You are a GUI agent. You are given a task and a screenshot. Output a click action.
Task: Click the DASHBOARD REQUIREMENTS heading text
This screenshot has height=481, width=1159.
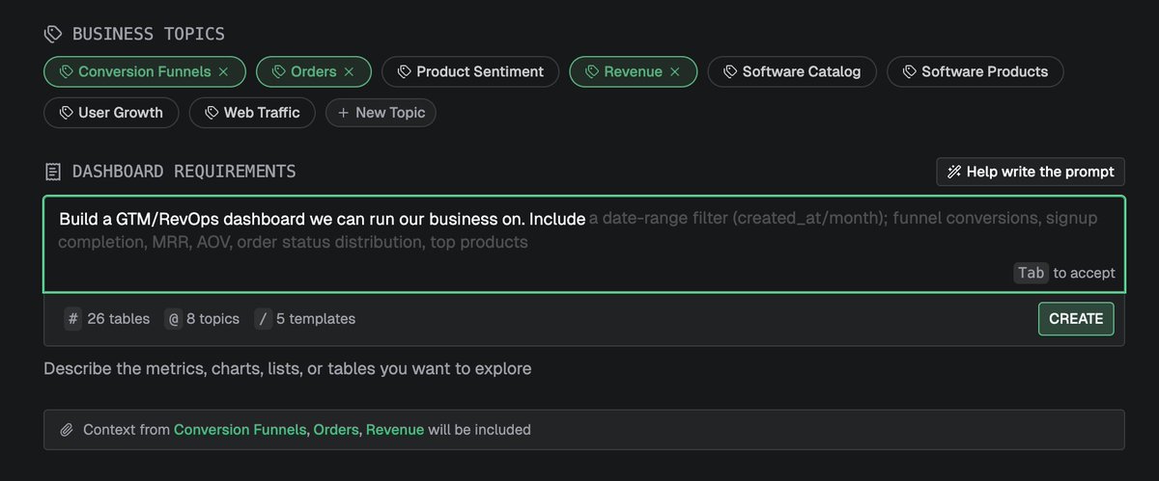coord(184,172)
